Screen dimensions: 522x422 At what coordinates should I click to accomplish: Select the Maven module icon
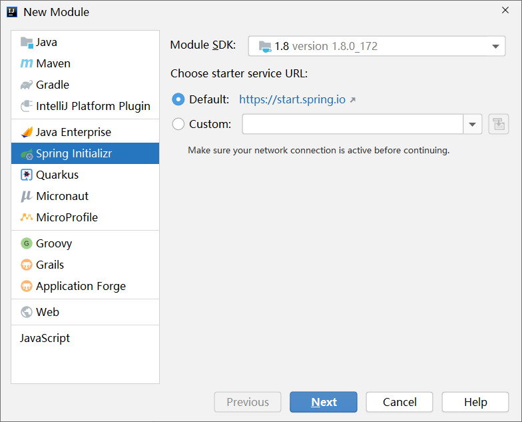click(x=27, y=63)
